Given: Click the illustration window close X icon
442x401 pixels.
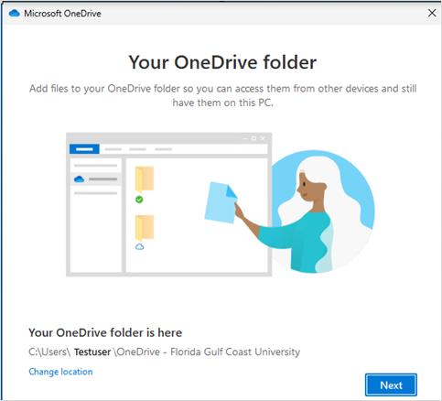Looking at the screenshot, I should [263, 138].
